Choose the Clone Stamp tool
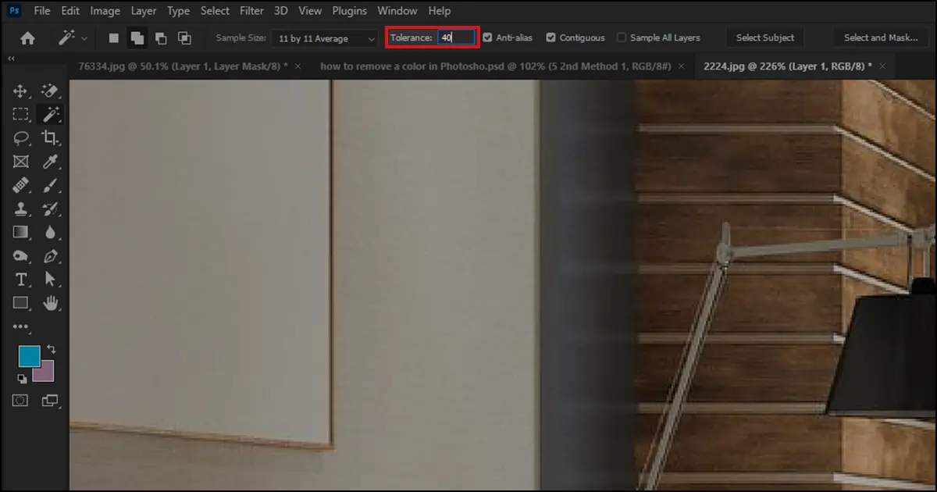 (21, 209)
